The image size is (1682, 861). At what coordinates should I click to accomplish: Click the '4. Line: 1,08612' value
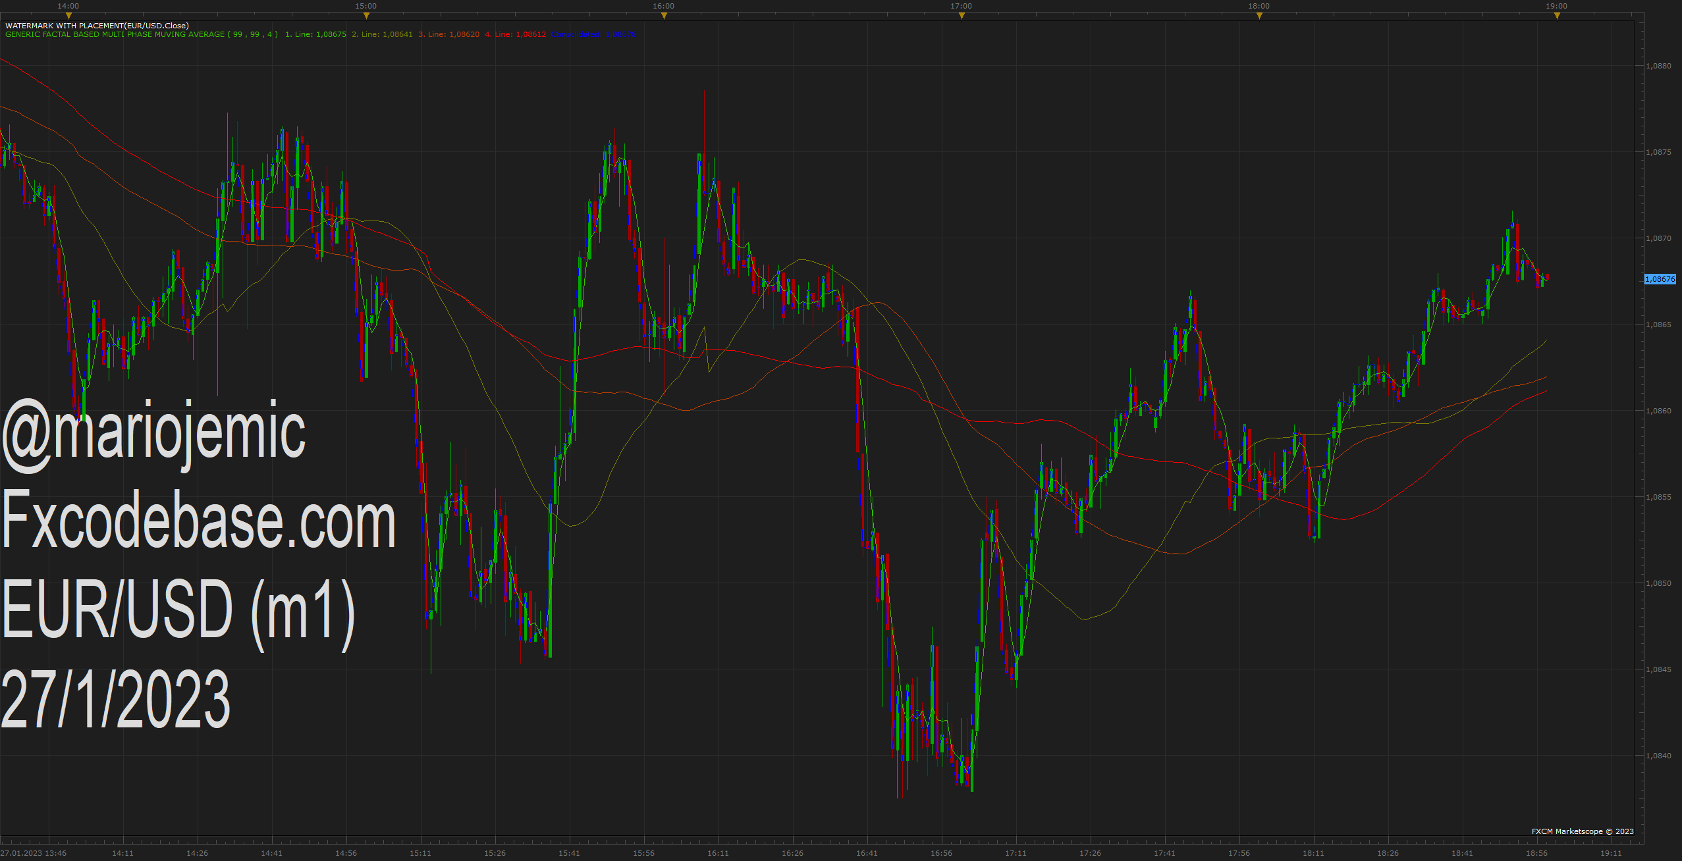tap(516, 34)
